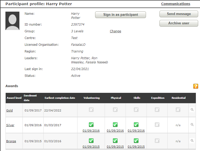Click the magnifier icon in Gold row
Image resolution: width=200 pixels, height=151 pixels.
point(192,110)
